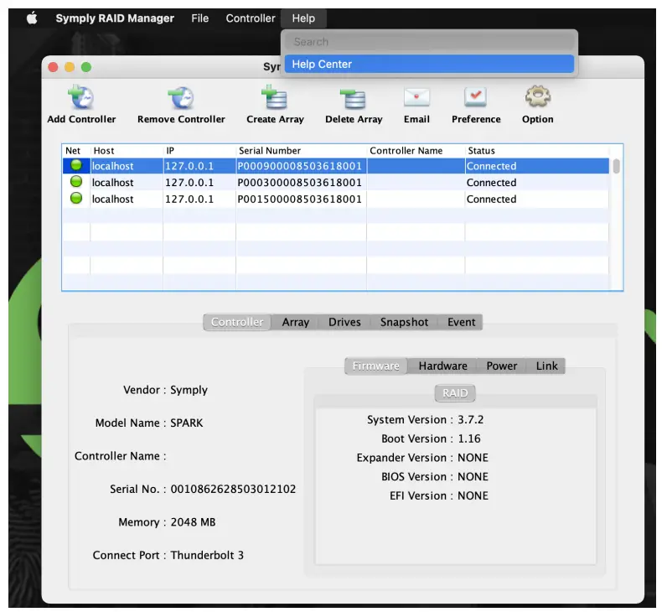Image resolution: width=667 pixels, height=612 pixels.
Task: Click the RAID tab button
Action: click(455, 393)
